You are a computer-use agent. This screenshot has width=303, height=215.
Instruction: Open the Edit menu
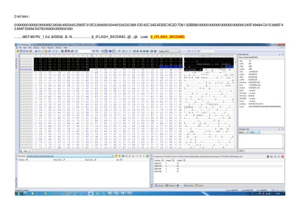click(25, 48)
